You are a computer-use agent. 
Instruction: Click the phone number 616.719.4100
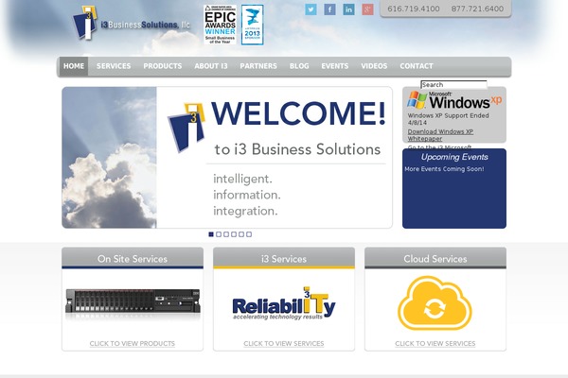pos(414,9)
